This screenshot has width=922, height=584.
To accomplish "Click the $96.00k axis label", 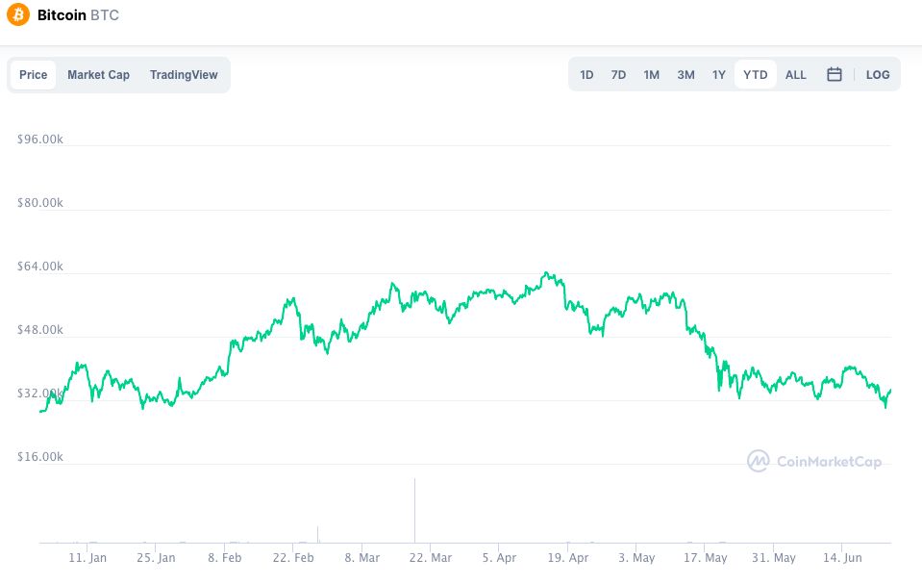I will [x=40, y=140].
